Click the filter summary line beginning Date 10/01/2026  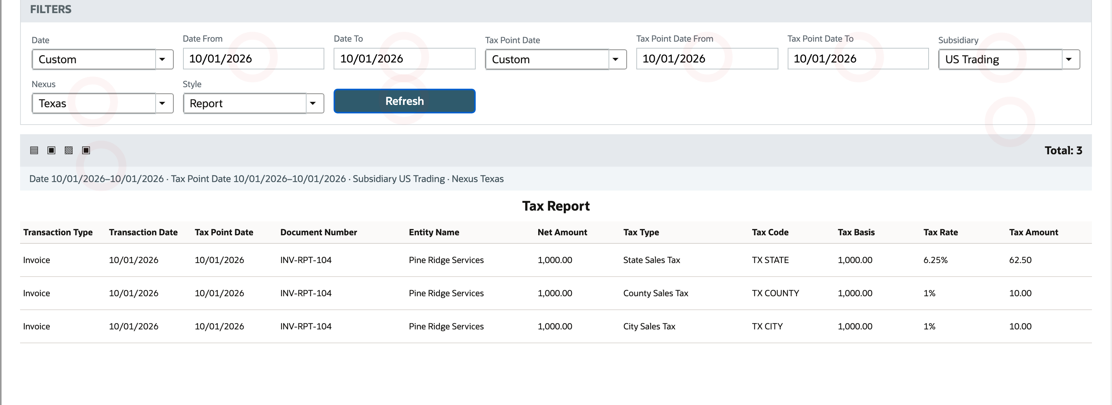(x=266, y=179)
